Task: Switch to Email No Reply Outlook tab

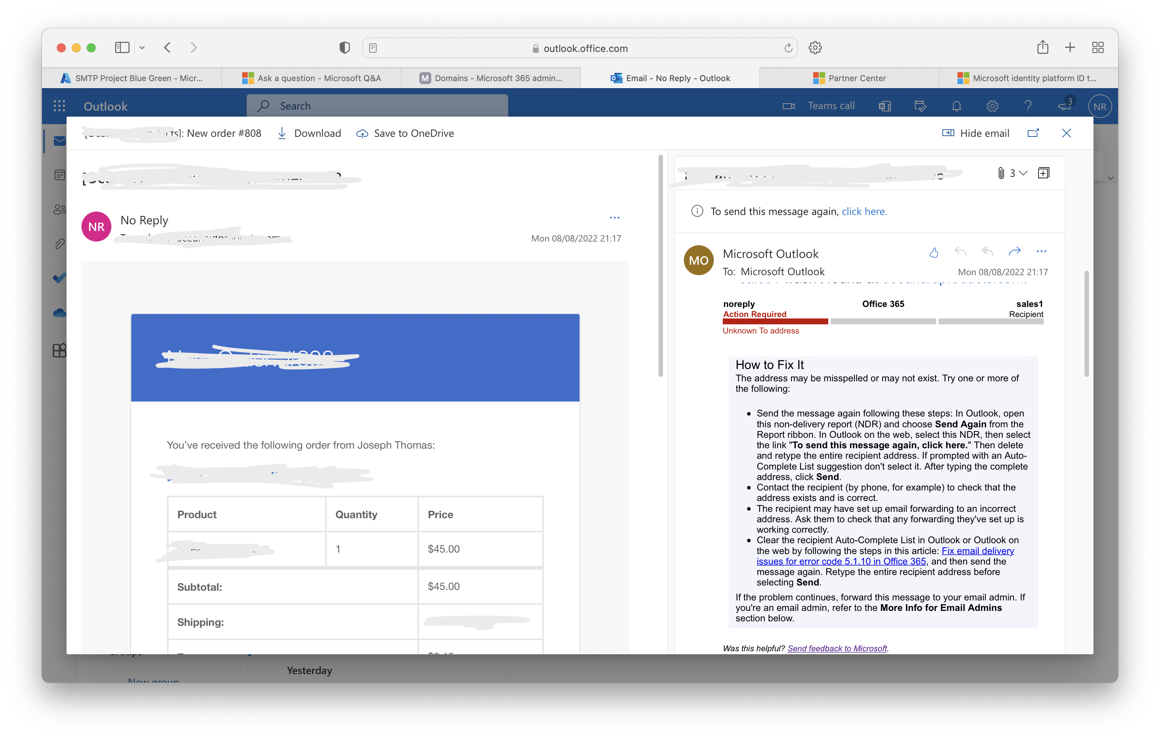Action: pos(670,78)
